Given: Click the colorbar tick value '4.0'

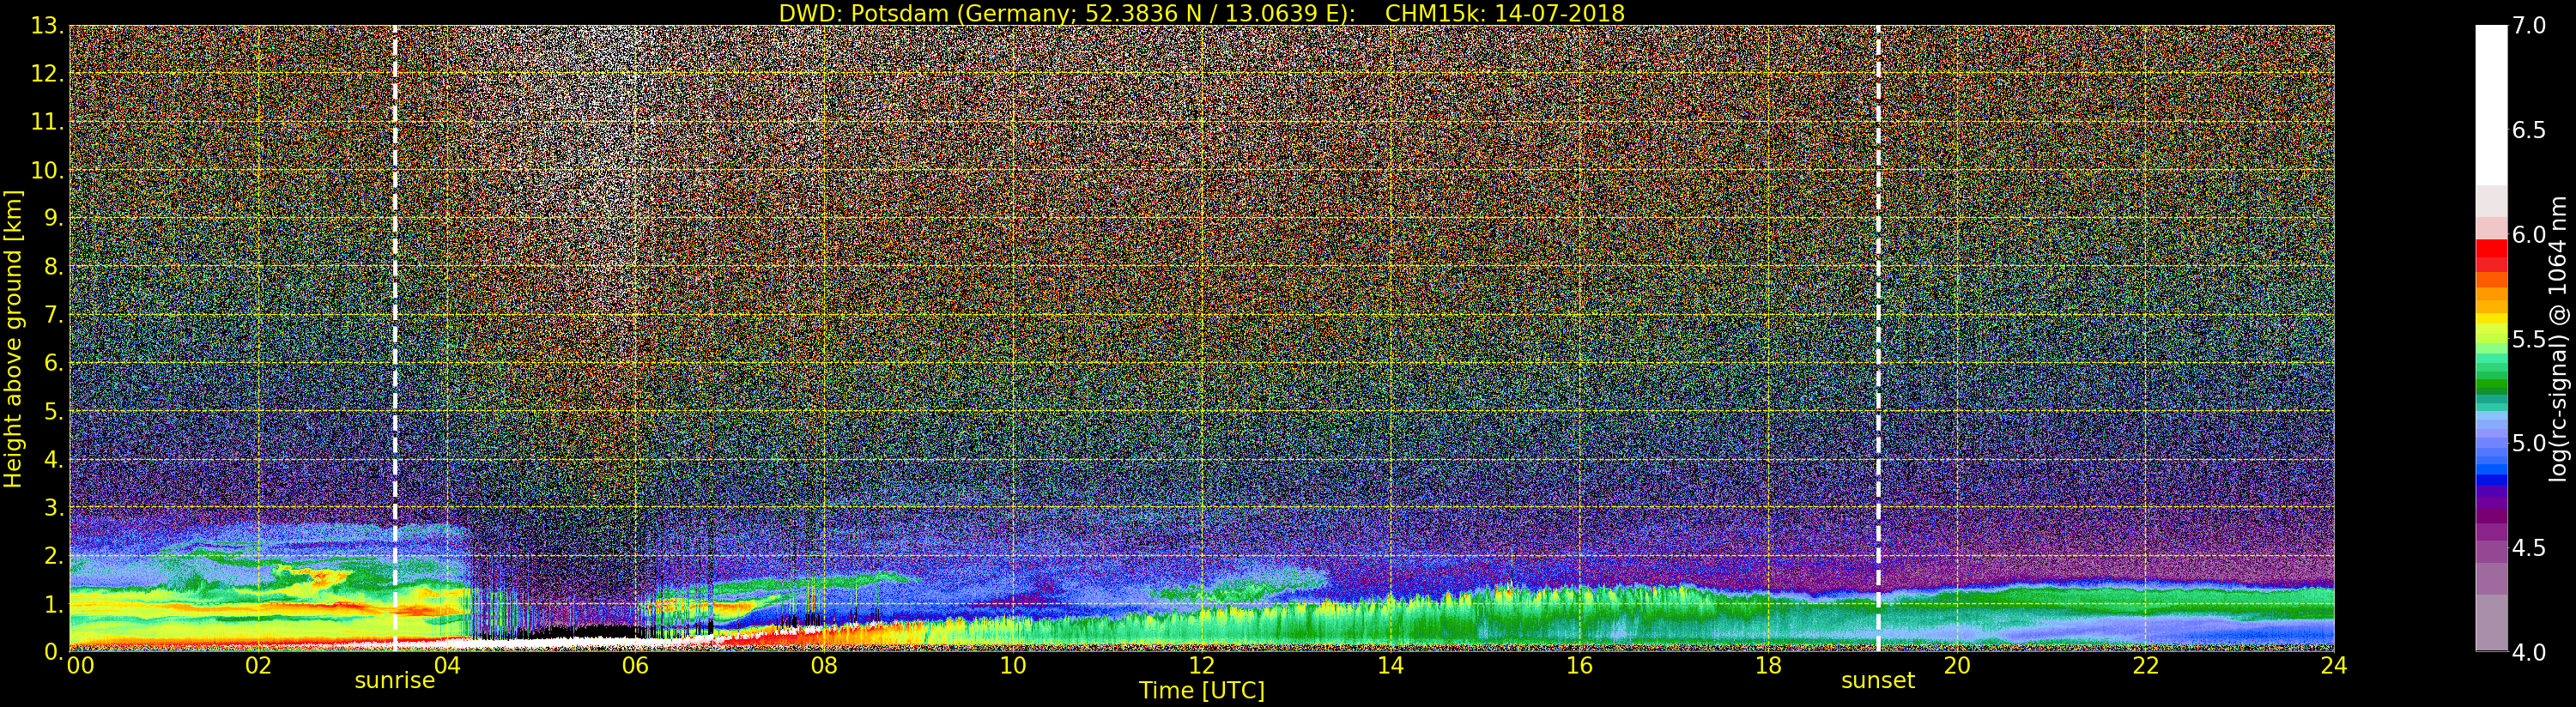Looking at the screenshot, I should 2529,652.
